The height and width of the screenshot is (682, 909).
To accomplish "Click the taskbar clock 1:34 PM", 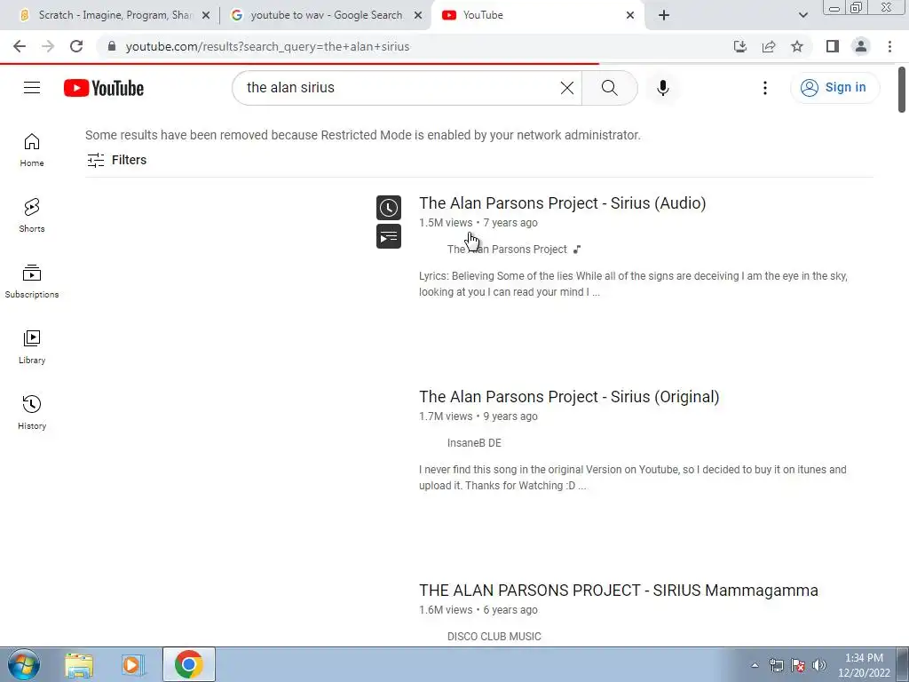I will point(864,665).
